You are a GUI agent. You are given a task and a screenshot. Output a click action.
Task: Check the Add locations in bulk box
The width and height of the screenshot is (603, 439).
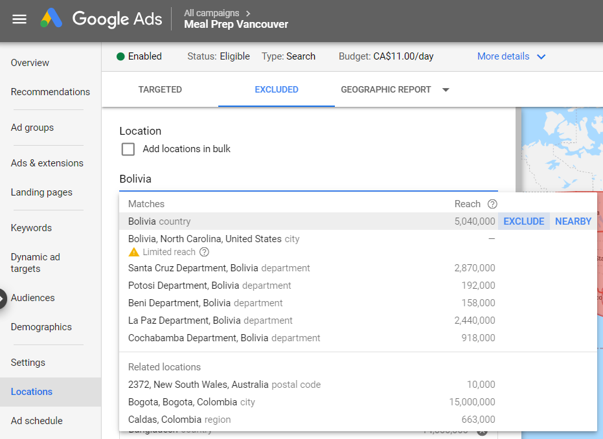pos(128,149)
